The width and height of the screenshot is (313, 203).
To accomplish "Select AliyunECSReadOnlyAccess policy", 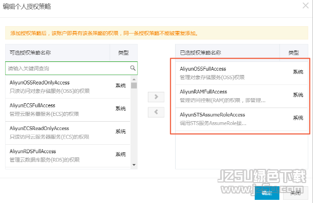I will pyautogui.click(x=68, y=133).
